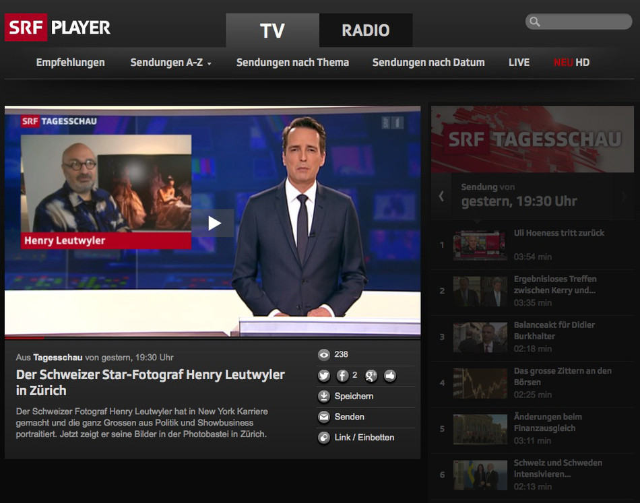Switch to the RADIO tab
The height and width of the screenshot is (503, 640).
click(366, 30)
